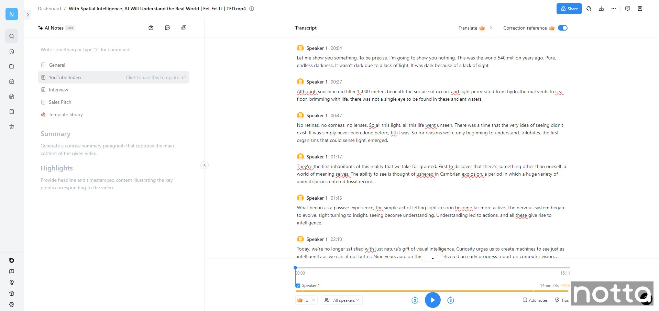Go to the home icon in the sidebar
This screenshot has height=311, width=659.
click(12, 51)
